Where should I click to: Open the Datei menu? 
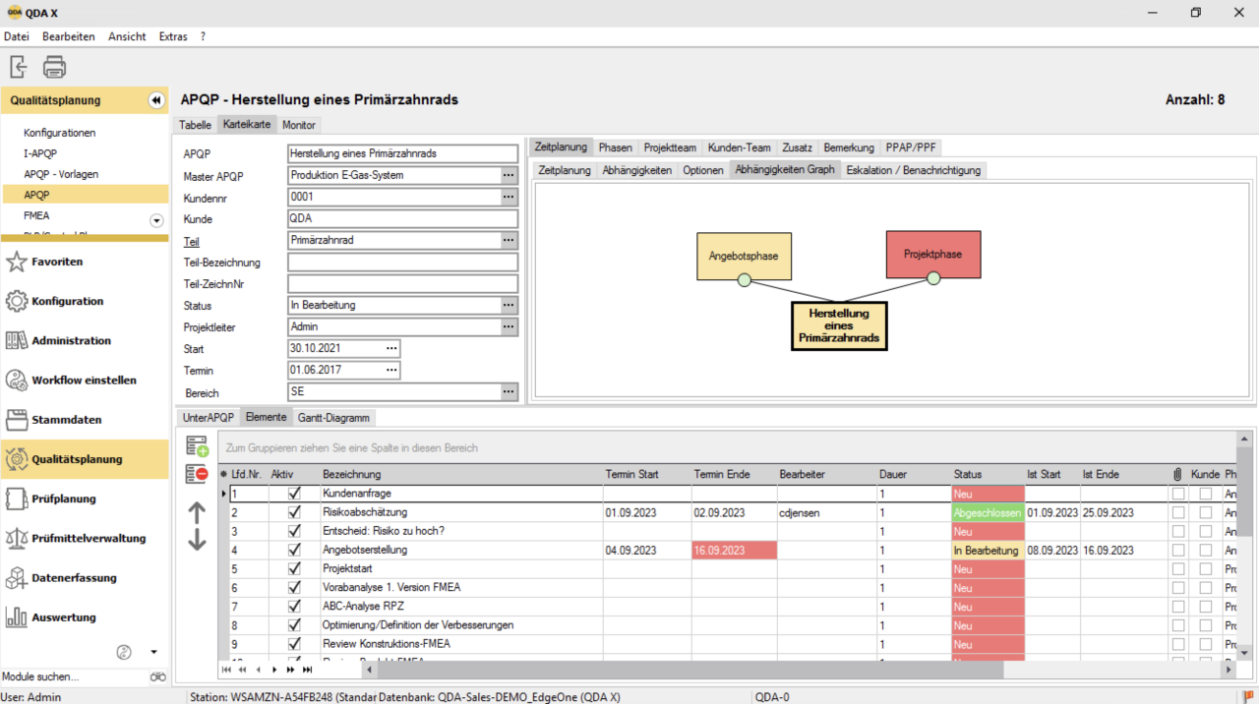coord(17,36)
